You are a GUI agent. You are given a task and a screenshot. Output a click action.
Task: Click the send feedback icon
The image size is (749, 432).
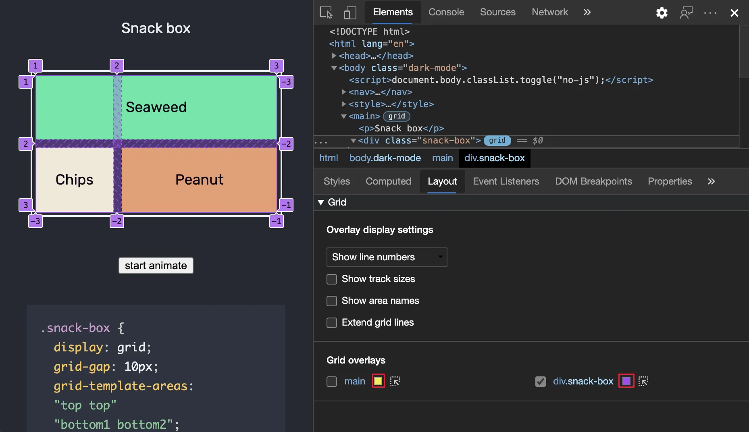(x=686, y=12)
